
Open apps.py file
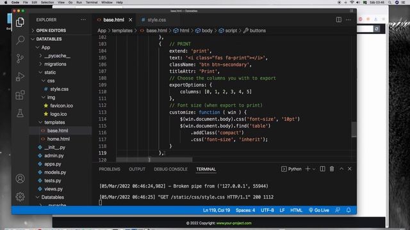(x=53, y=164)
